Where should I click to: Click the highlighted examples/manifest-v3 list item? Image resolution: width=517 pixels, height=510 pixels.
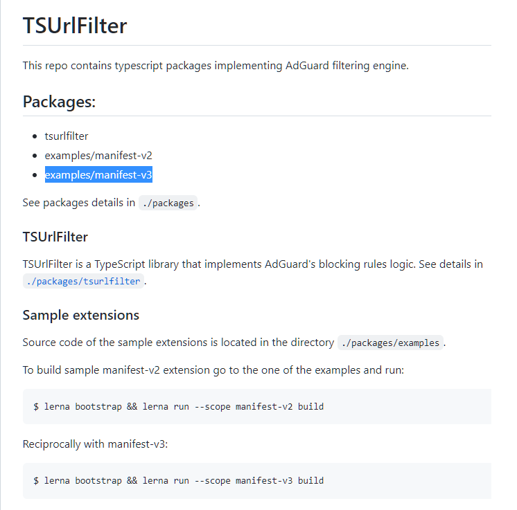(98, 175)
